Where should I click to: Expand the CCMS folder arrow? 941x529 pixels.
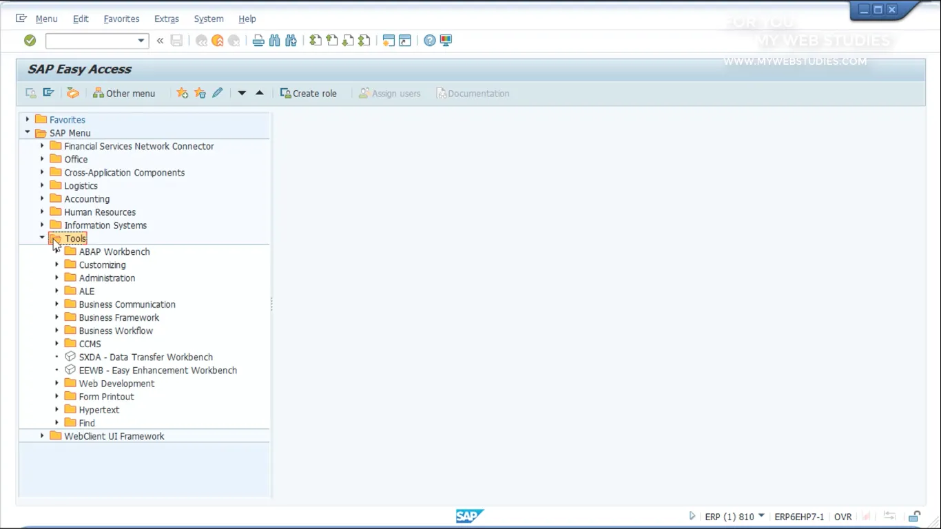57,344
